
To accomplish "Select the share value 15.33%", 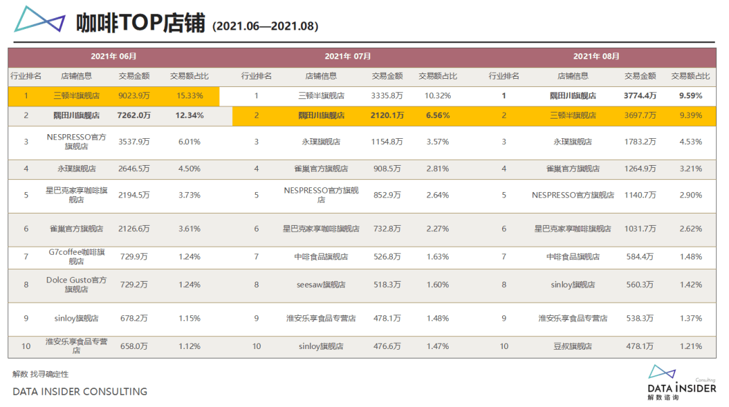I will point(190,96).
